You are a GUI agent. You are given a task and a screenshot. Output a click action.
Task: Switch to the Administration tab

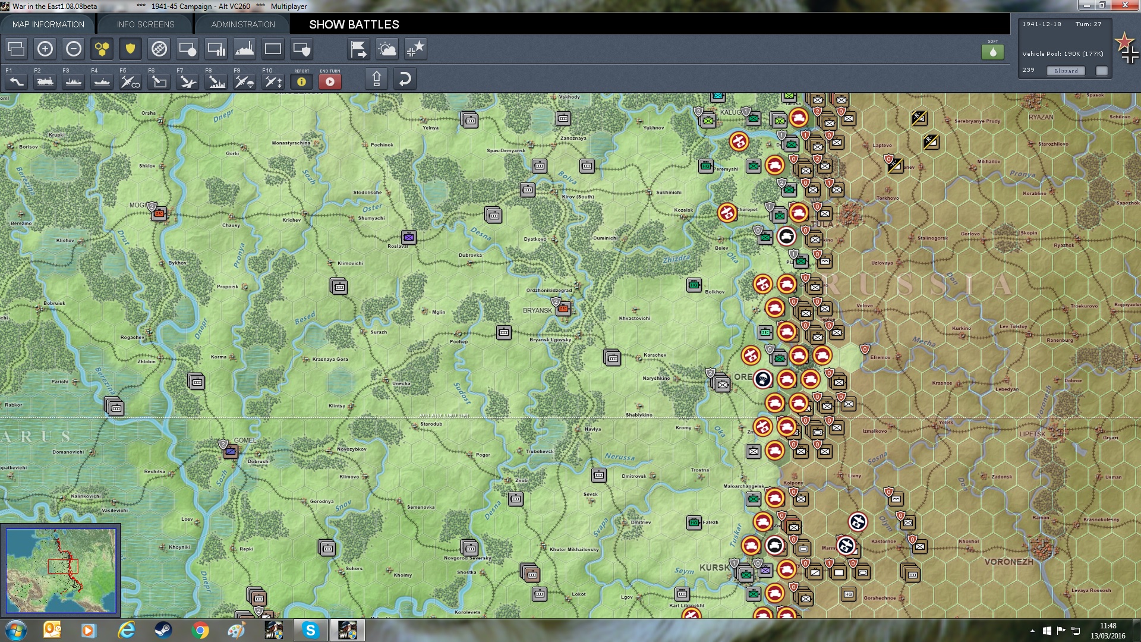[243, 24]
